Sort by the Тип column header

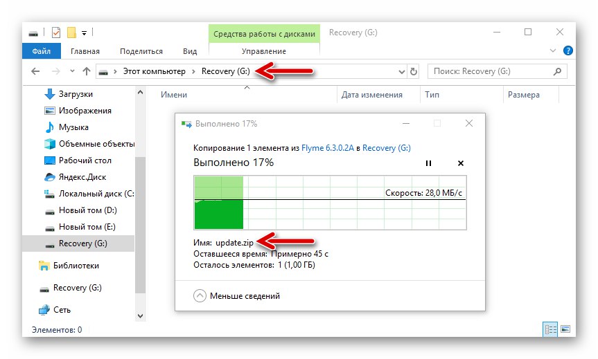432,95
